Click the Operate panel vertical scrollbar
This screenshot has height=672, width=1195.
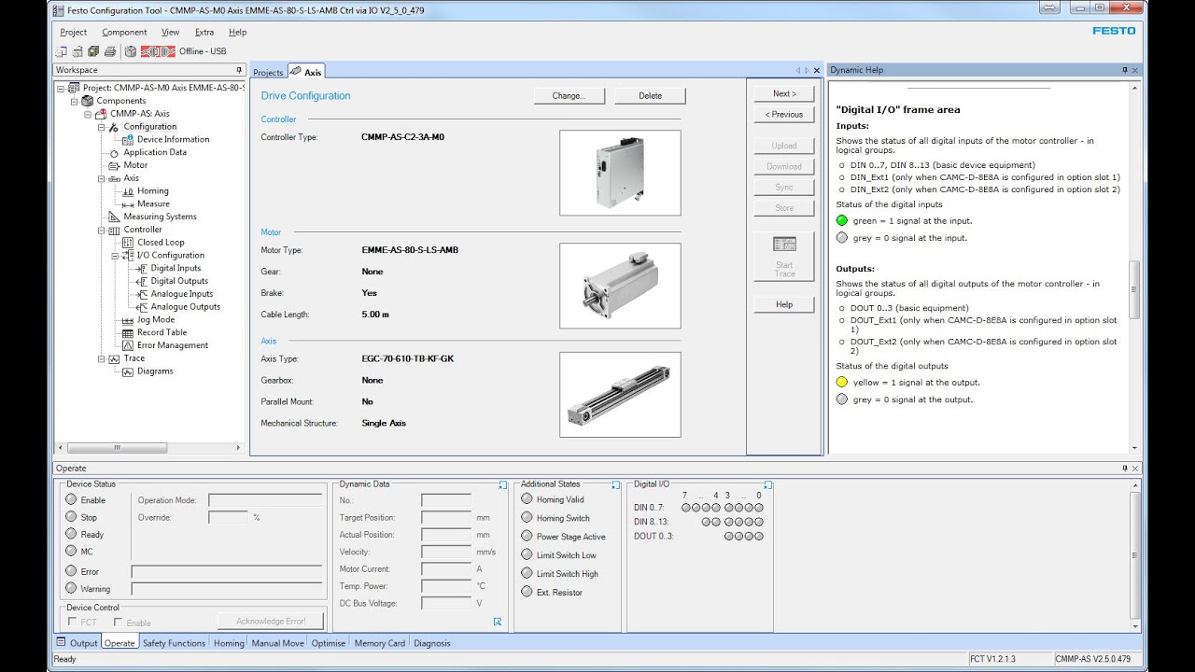coord(1135,553)
